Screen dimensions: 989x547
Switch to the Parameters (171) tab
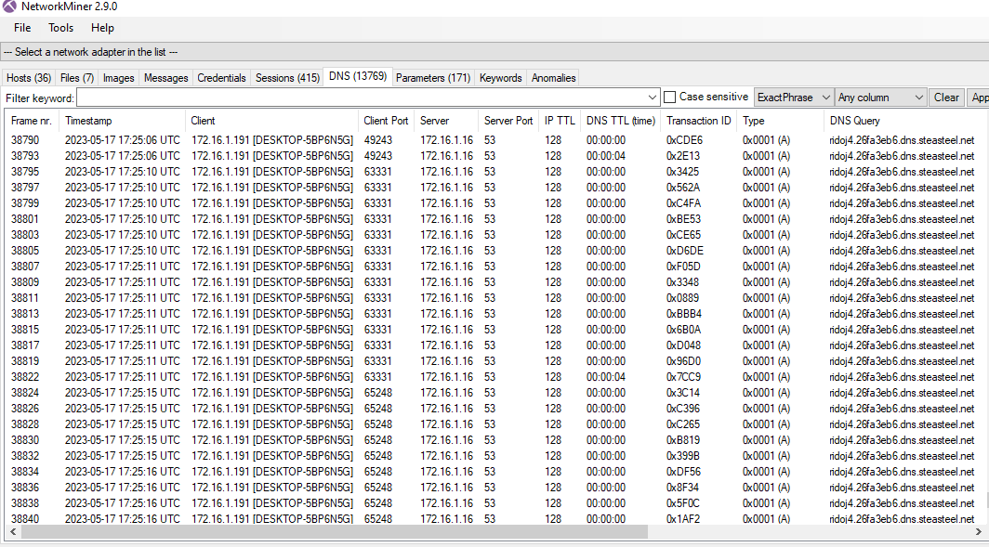(433, 77)
